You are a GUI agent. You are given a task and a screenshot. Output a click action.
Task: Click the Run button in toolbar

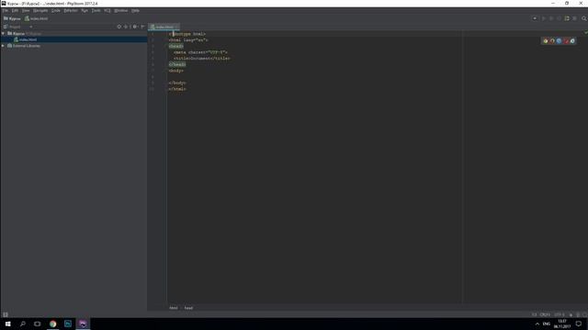543,18
